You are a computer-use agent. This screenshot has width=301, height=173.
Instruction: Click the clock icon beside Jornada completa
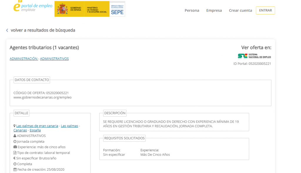pos(14,141)
